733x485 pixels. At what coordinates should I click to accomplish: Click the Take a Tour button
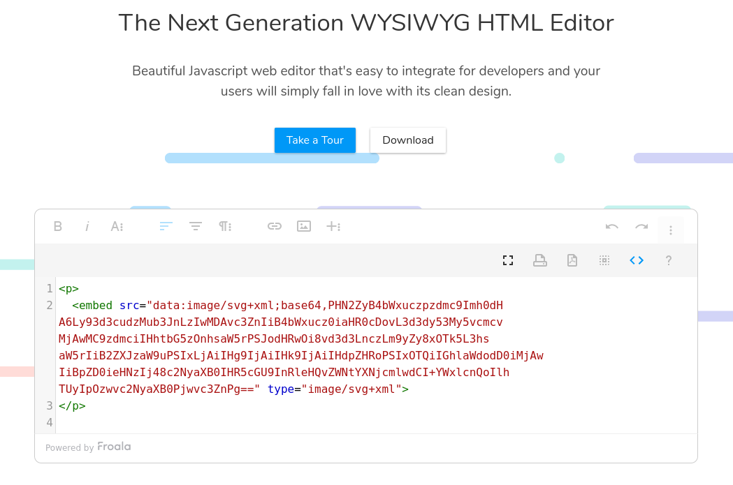[315, 140]
